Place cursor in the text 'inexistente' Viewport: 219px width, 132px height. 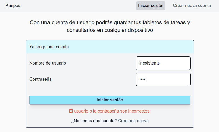(150, 63)
